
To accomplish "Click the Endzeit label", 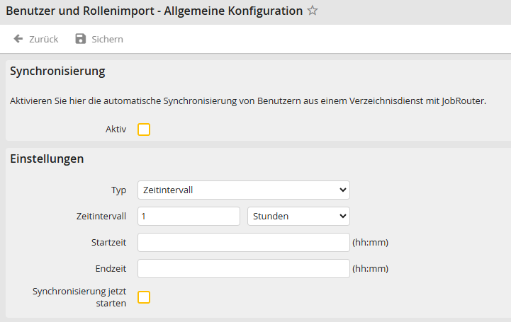I will (111, 269).
